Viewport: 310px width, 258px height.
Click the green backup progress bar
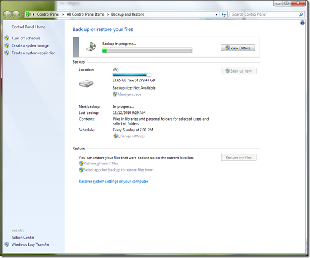tap(147, 50)
